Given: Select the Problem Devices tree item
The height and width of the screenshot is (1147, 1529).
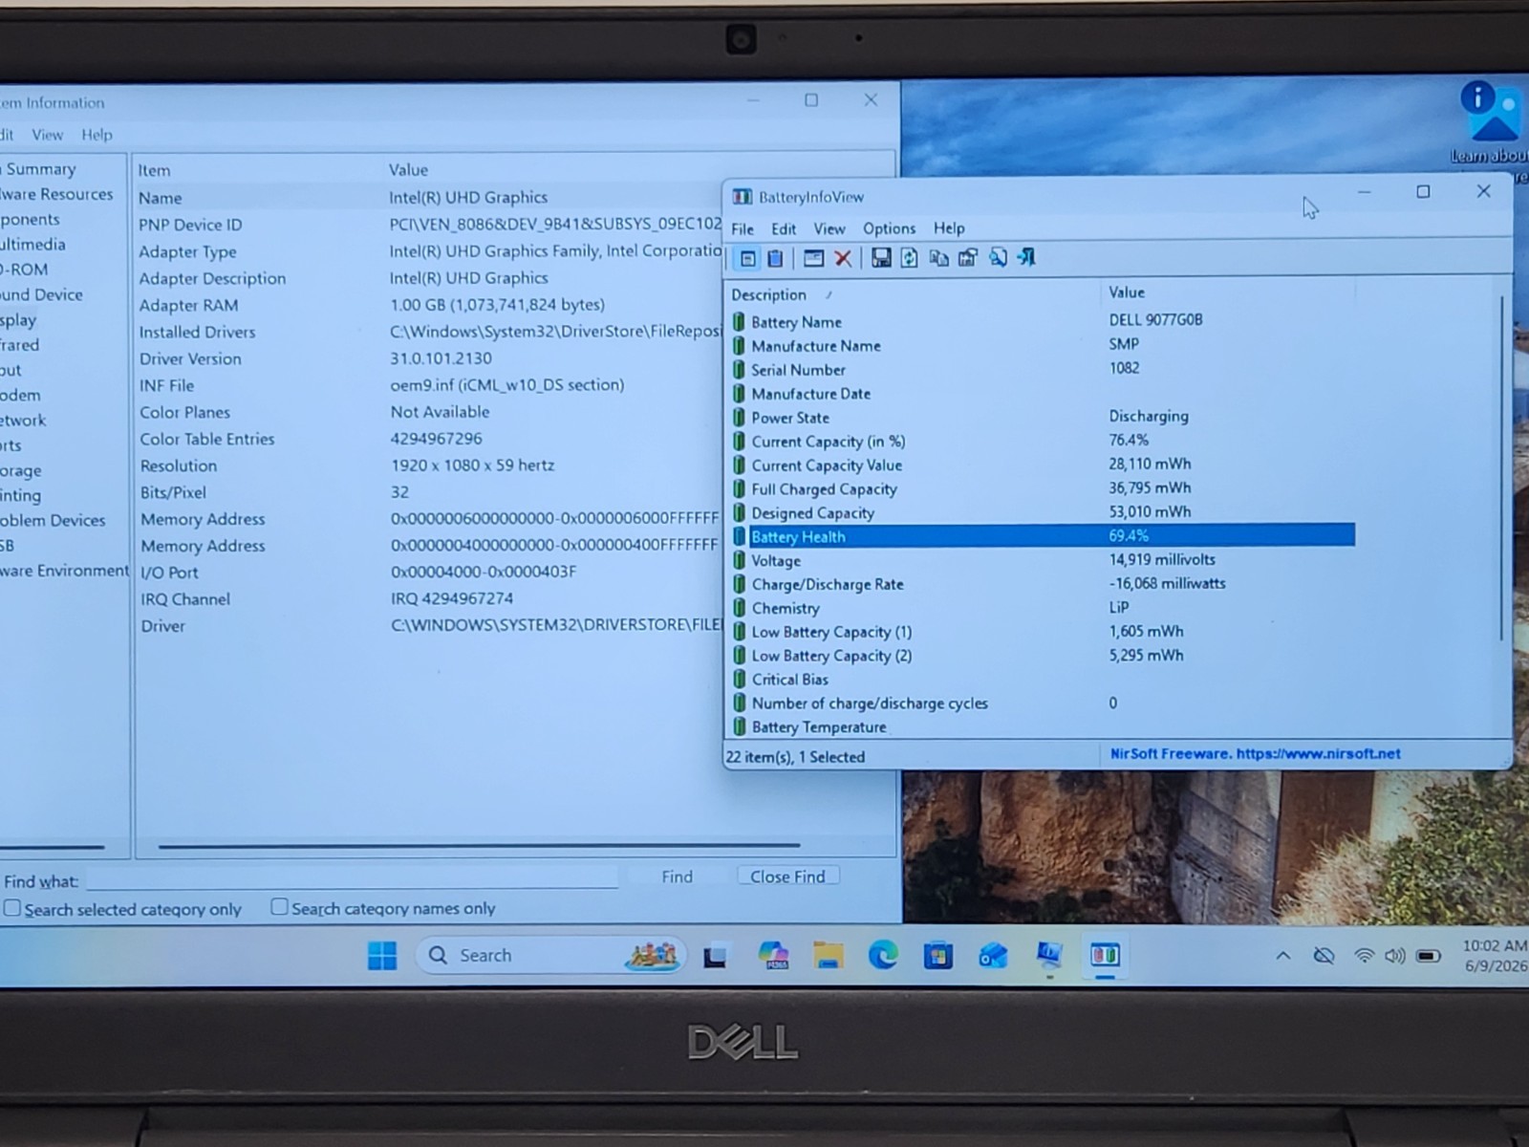Looking at the screenshot, I should tap(53, 520).
